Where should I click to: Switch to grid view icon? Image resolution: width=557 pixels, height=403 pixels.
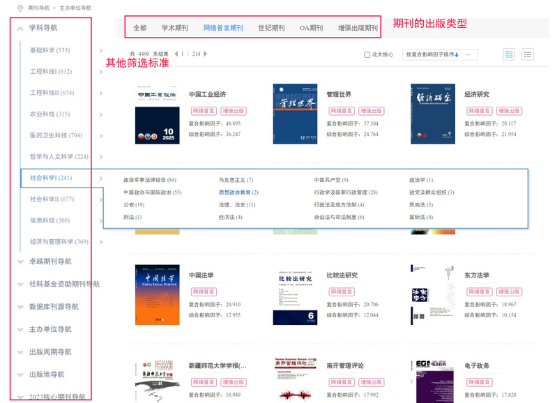(x=509, y=54)
